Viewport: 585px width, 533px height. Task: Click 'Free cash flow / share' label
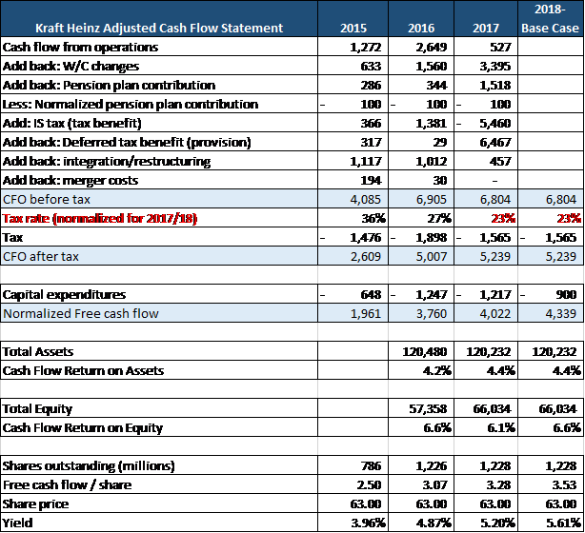tap(67, 484)
